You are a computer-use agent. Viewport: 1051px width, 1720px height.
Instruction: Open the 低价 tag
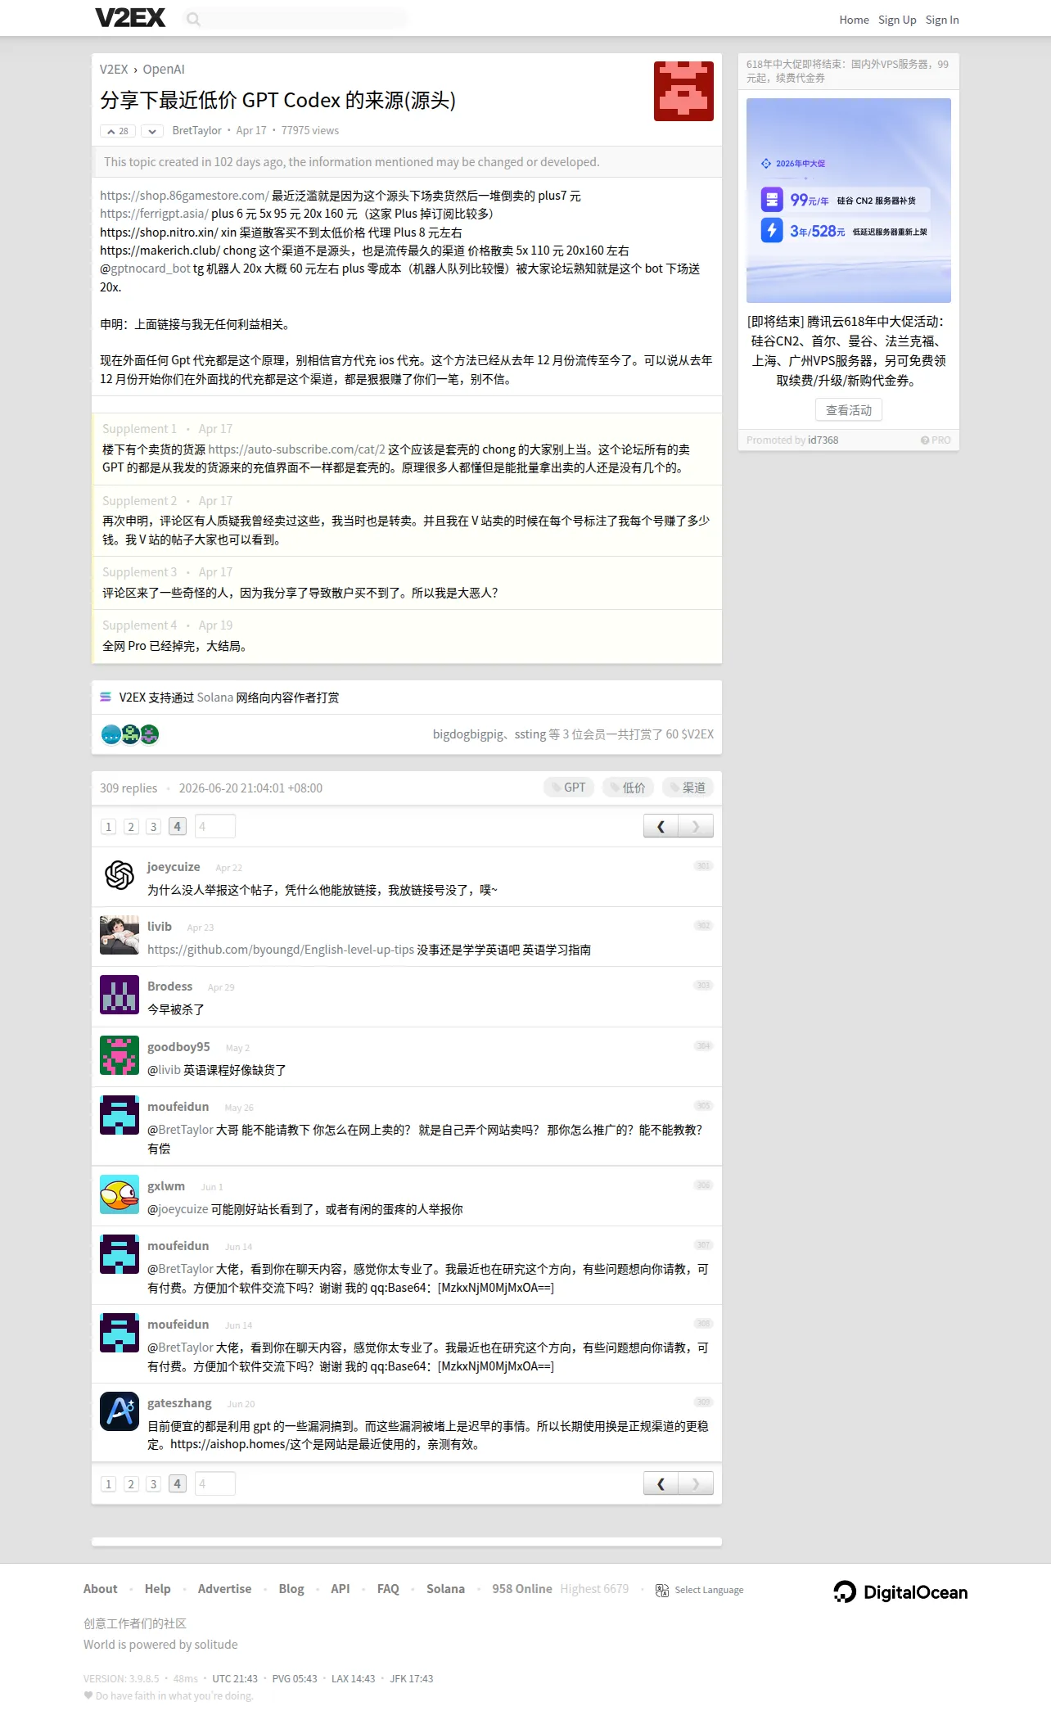coord(628,788)
